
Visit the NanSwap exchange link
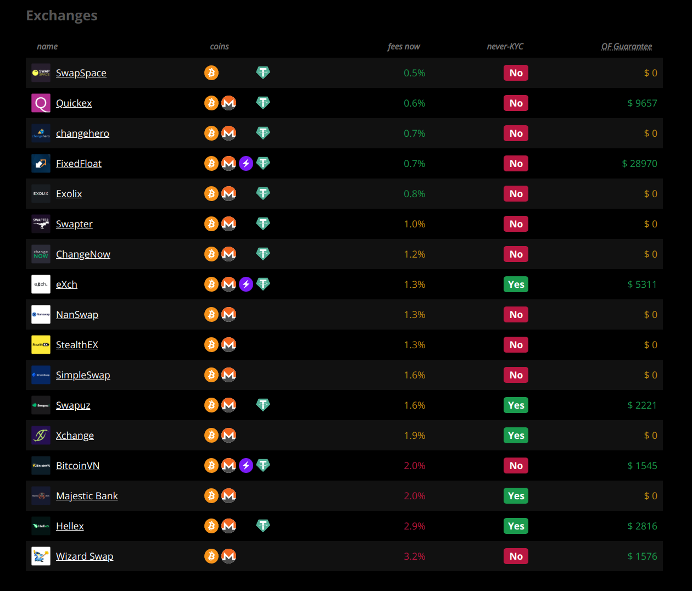[x=77, y=315]
